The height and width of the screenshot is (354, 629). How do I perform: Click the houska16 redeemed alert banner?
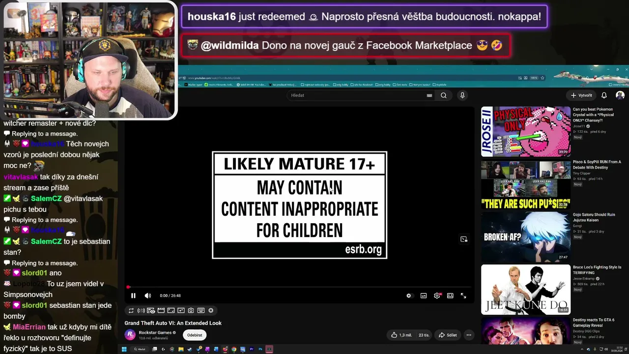(364, 17)
